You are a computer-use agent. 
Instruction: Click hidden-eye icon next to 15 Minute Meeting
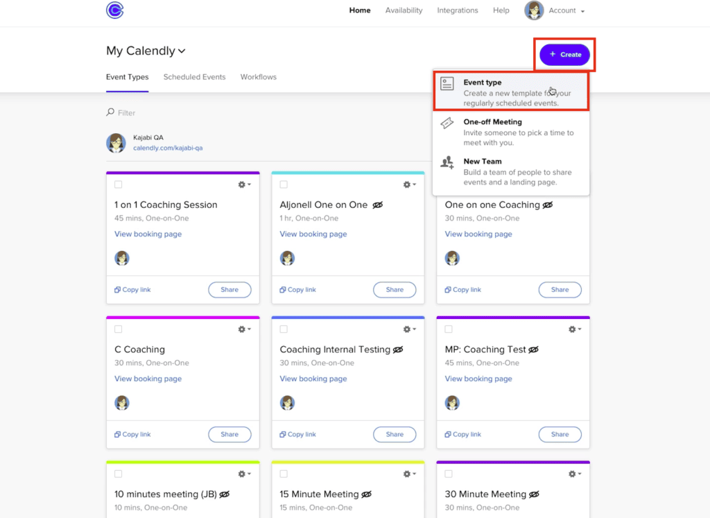(366, 494)
